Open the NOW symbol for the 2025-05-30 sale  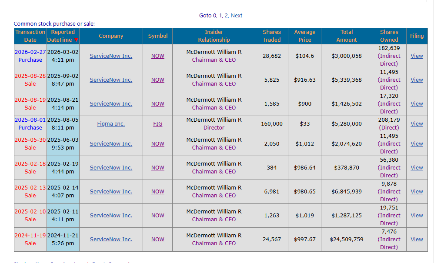(x=157, y=143)
